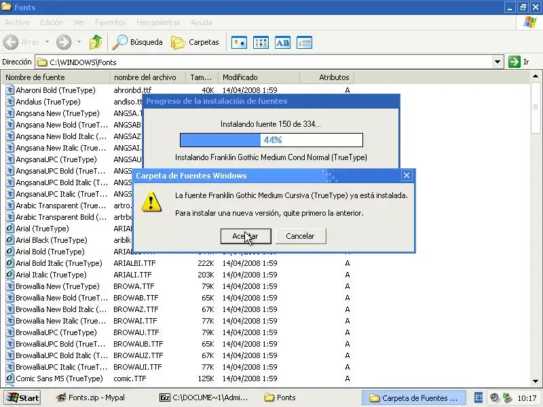543x407 pixels.
Task: Sort by Nombre de fuente column header
Action: pos(56,77)
